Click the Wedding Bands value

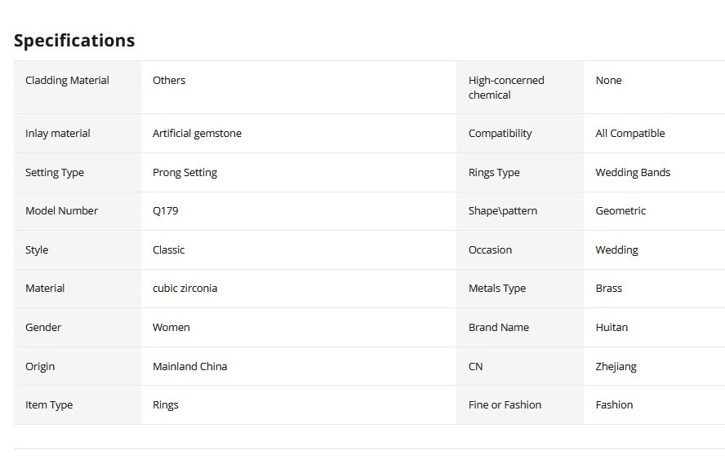point(633,173)
